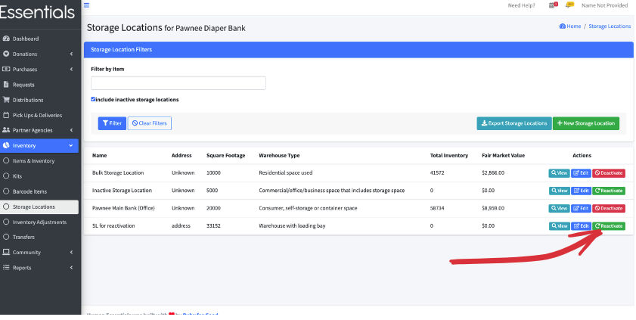The width and height of the screenshot is (636, 320).
Task: Open the calendar notifications icon
Action: point(553,5)
